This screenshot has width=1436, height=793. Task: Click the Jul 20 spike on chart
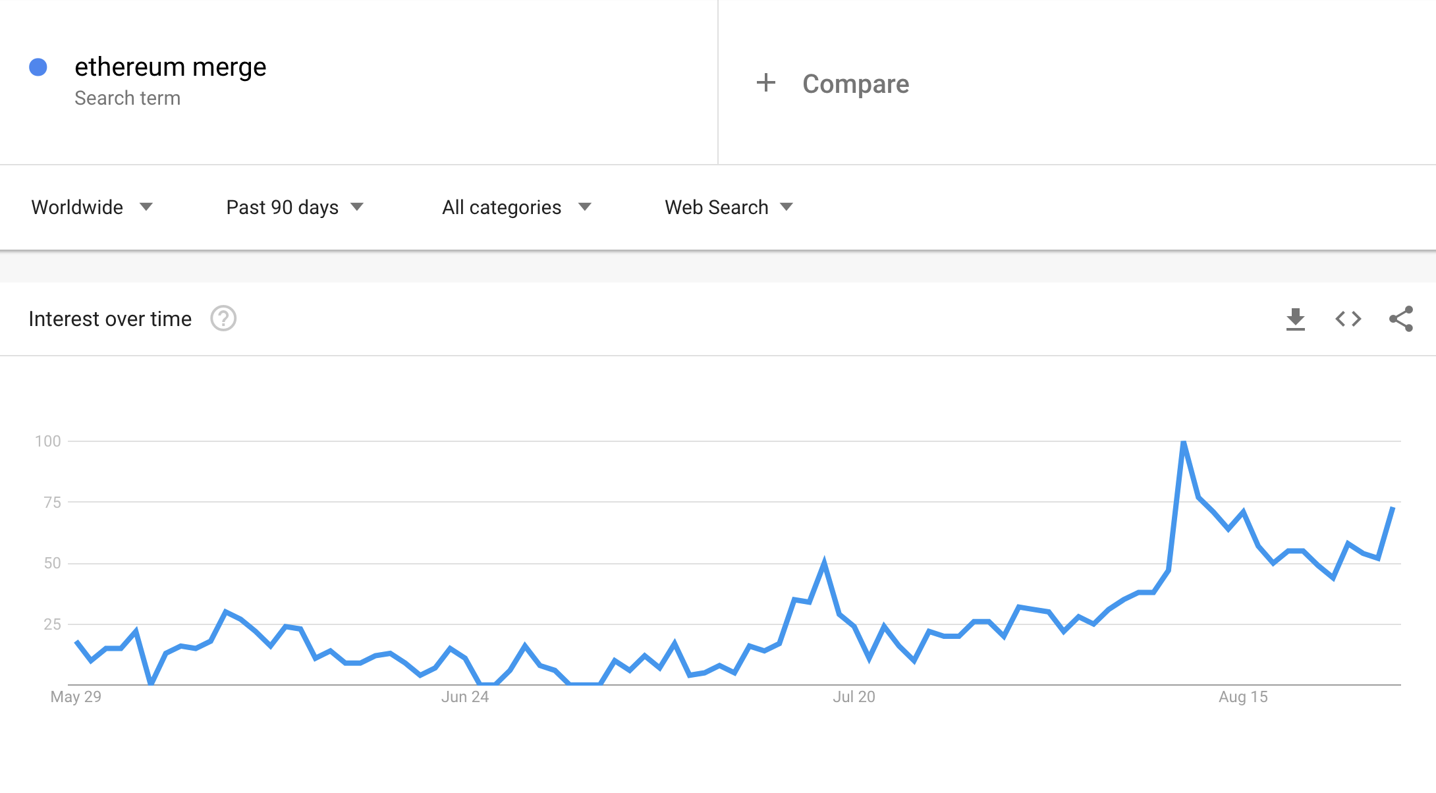tap(824, 562)
